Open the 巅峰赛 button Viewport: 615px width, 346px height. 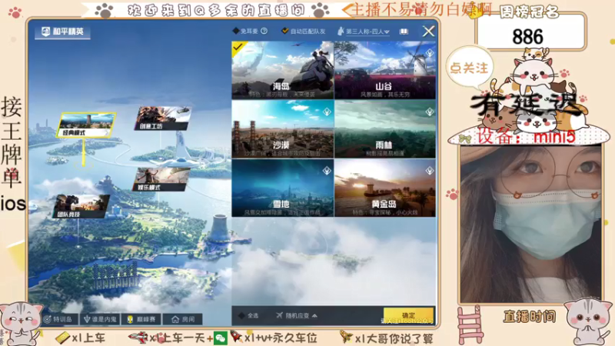[x=141, y=319]
